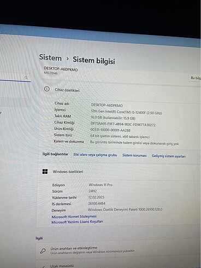The height and width of the screenshot is (268, 201).
Task: Click the breadcrumb chevron between Sistem and Sistem bilgisi
Action: click(68, 59)
